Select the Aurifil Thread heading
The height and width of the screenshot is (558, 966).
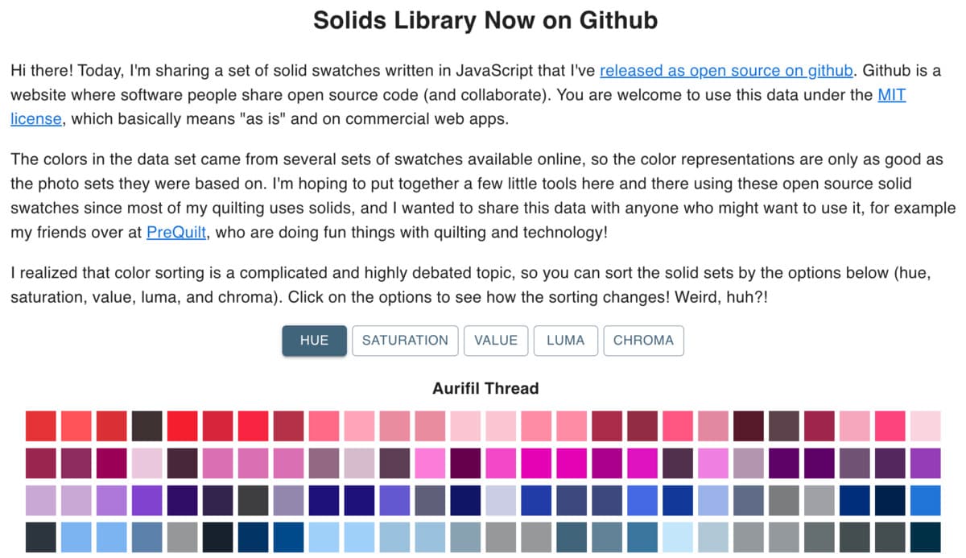[485, 388]
